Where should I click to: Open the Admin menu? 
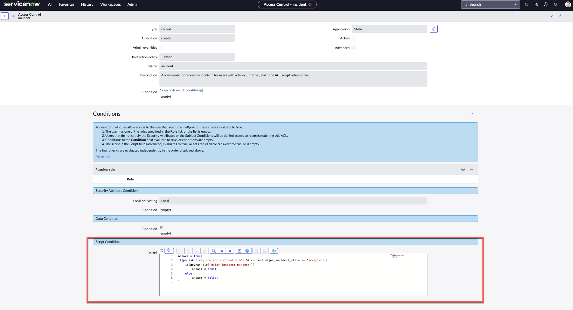133,4
